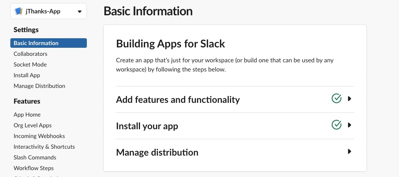
Task: Open the Install App page
Action: coord(27,75)
